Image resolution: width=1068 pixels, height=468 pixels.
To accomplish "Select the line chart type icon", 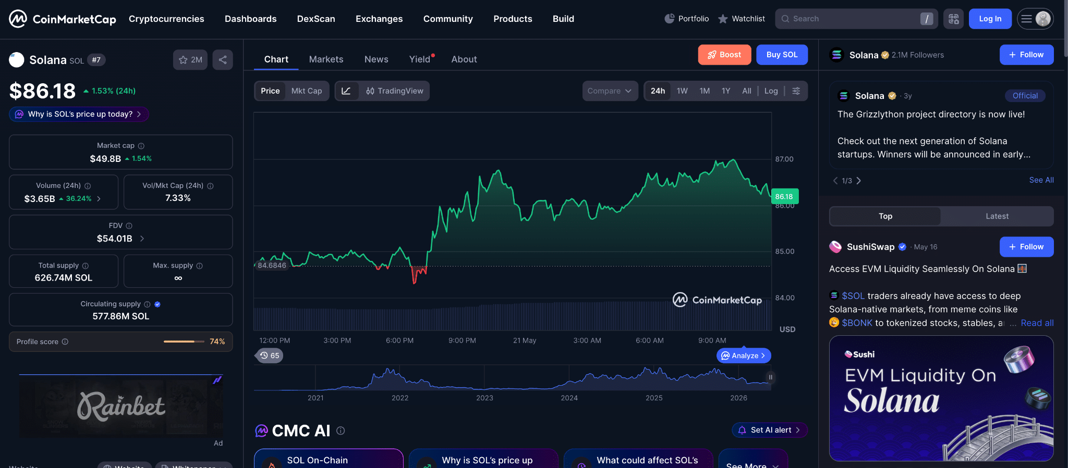I will (x=346, y=91).
